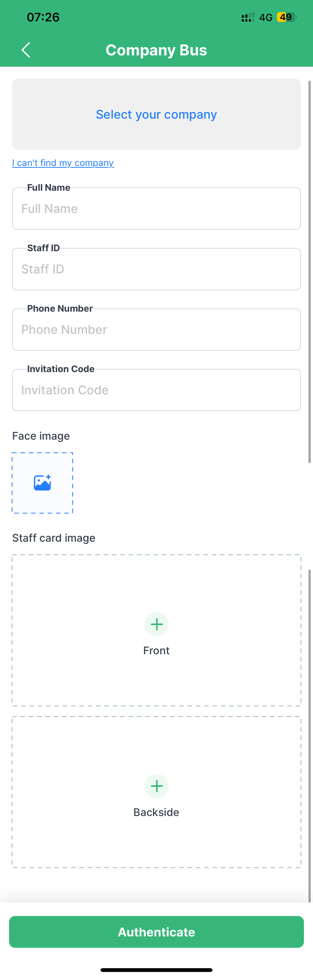Focus the Staff ID input field
313x978 pixels.
point(156,269)
